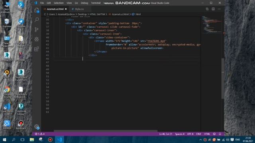This screenshot has height=143, width=255.
Task: Open the action center notification icon
Action: [x=232, y=139]
